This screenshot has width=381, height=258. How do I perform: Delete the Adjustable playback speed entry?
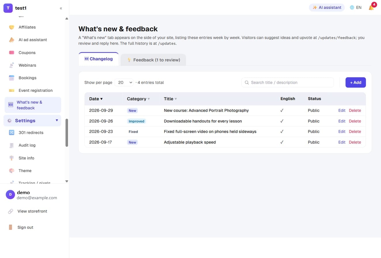(355, 142)
